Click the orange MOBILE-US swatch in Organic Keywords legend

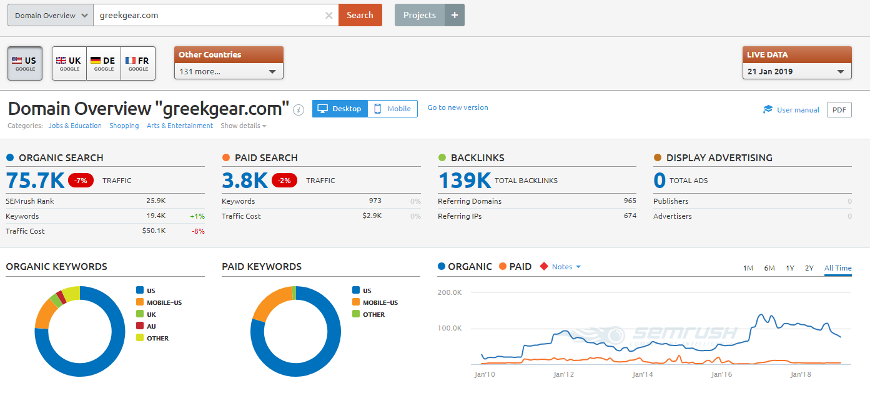(x=139, y=302)
